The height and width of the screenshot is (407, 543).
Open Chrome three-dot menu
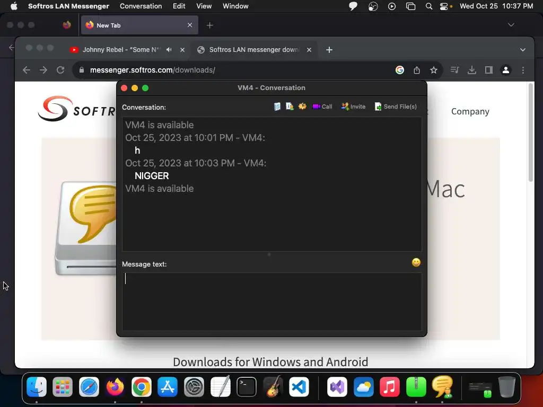(523, 70)
